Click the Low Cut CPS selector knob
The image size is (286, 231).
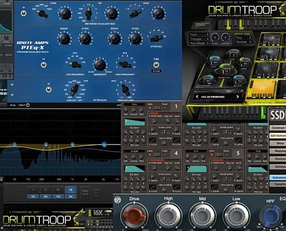click(x=75, y=90)
